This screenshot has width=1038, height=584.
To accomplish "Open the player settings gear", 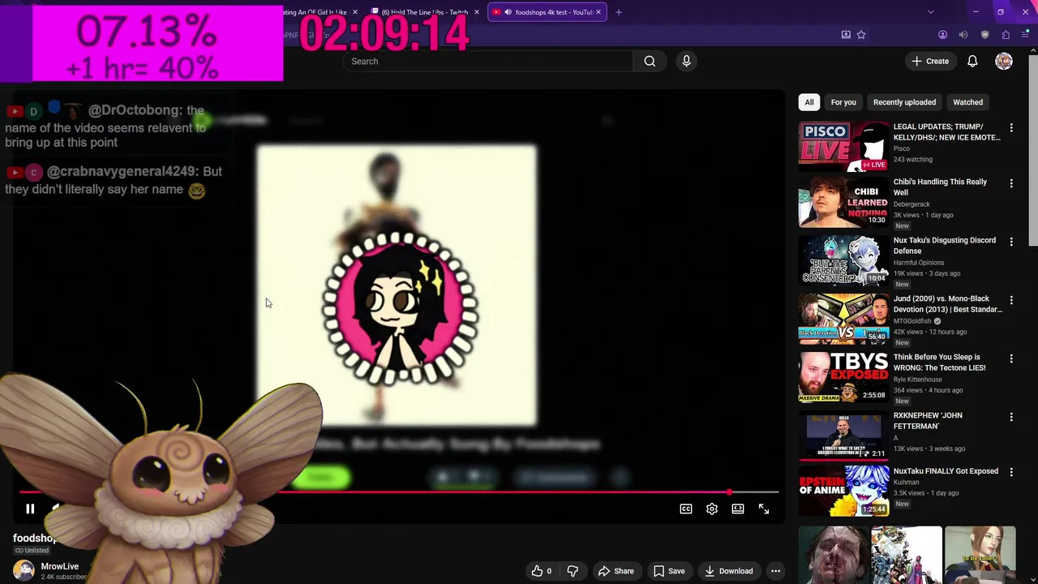I will pyautogui.click(x=712, y=509).
